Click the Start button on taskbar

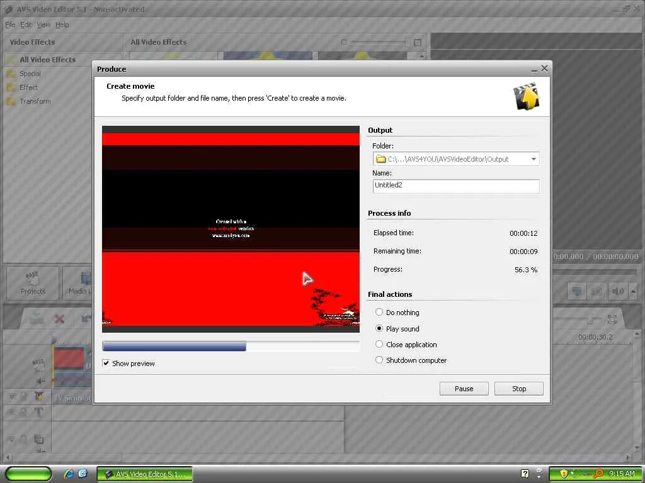28,474
